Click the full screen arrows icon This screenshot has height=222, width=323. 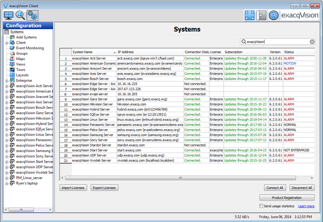249,15
